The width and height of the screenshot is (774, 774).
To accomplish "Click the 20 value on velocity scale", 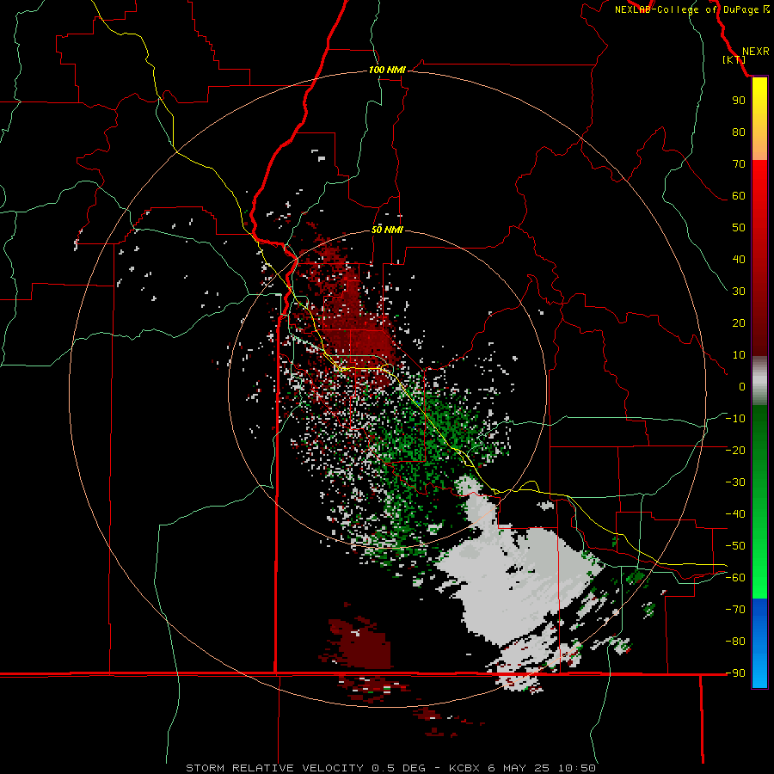I will tap(739, 322).
